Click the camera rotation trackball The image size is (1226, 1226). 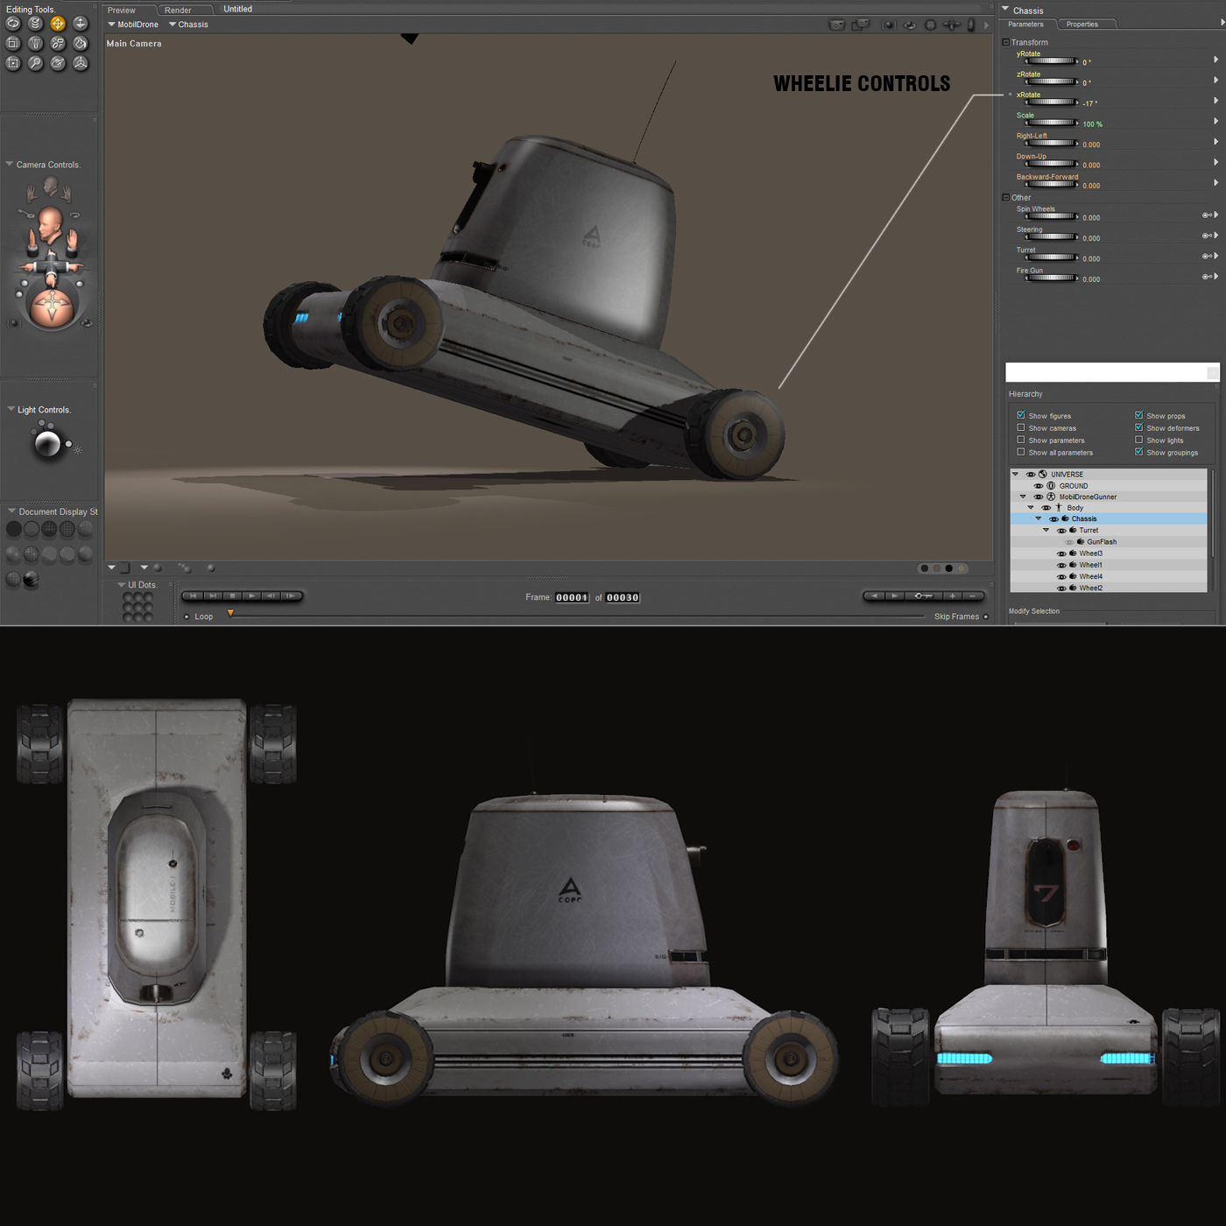pyautogui.click(x=52, y=306)
